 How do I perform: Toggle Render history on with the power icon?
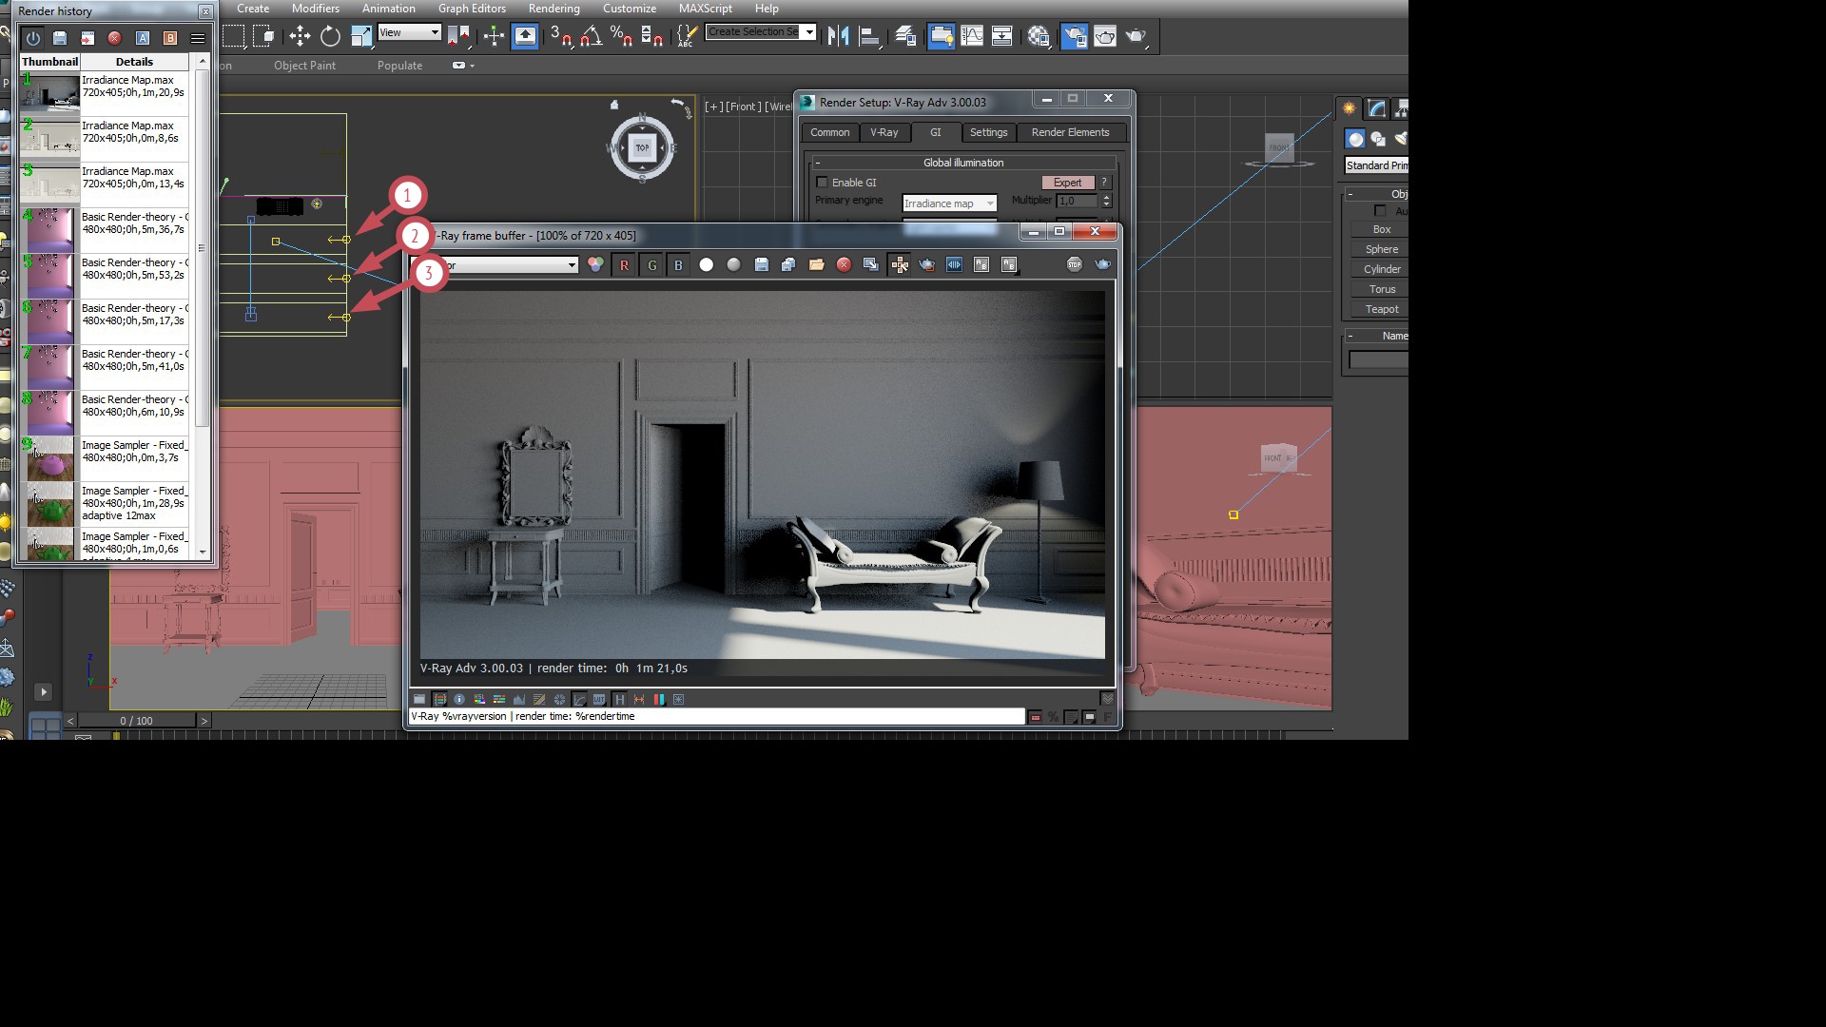pos(32,39)
